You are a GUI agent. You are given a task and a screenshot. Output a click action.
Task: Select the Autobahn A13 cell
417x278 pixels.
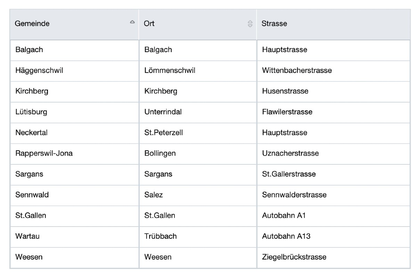point(286,236)
